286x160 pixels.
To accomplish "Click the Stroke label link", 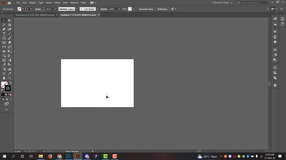I will coord(38,9).
